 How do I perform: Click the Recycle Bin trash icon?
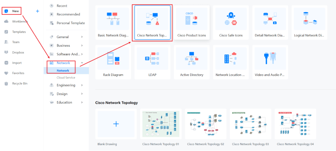pos(6,83)
